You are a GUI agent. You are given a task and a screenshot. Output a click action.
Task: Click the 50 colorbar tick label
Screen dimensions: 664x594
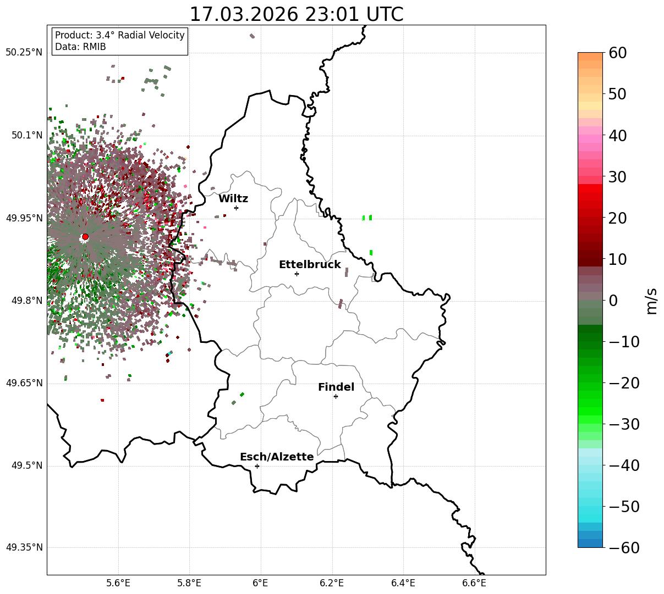pyautogui.click(x=618, y=94)
